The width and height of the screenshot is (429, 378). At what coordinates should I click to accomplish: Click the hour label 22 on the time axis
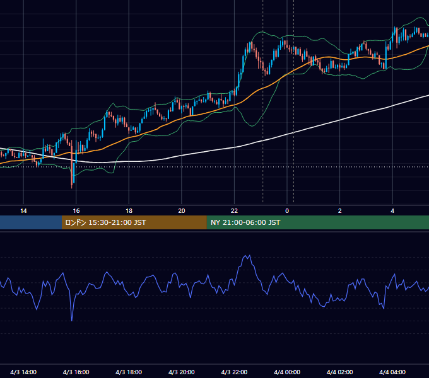point(234,211)
